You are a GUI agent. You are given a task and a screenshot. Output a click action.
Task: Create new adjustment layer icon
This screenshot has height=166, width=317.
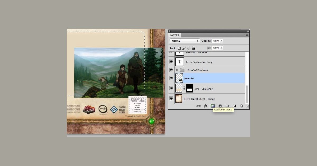pos(220,106)
